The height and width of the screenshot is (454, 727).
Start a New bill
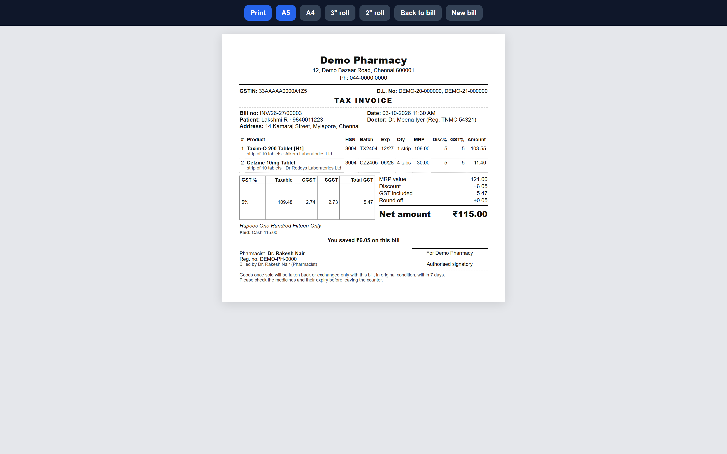click(x=464, y=13)
